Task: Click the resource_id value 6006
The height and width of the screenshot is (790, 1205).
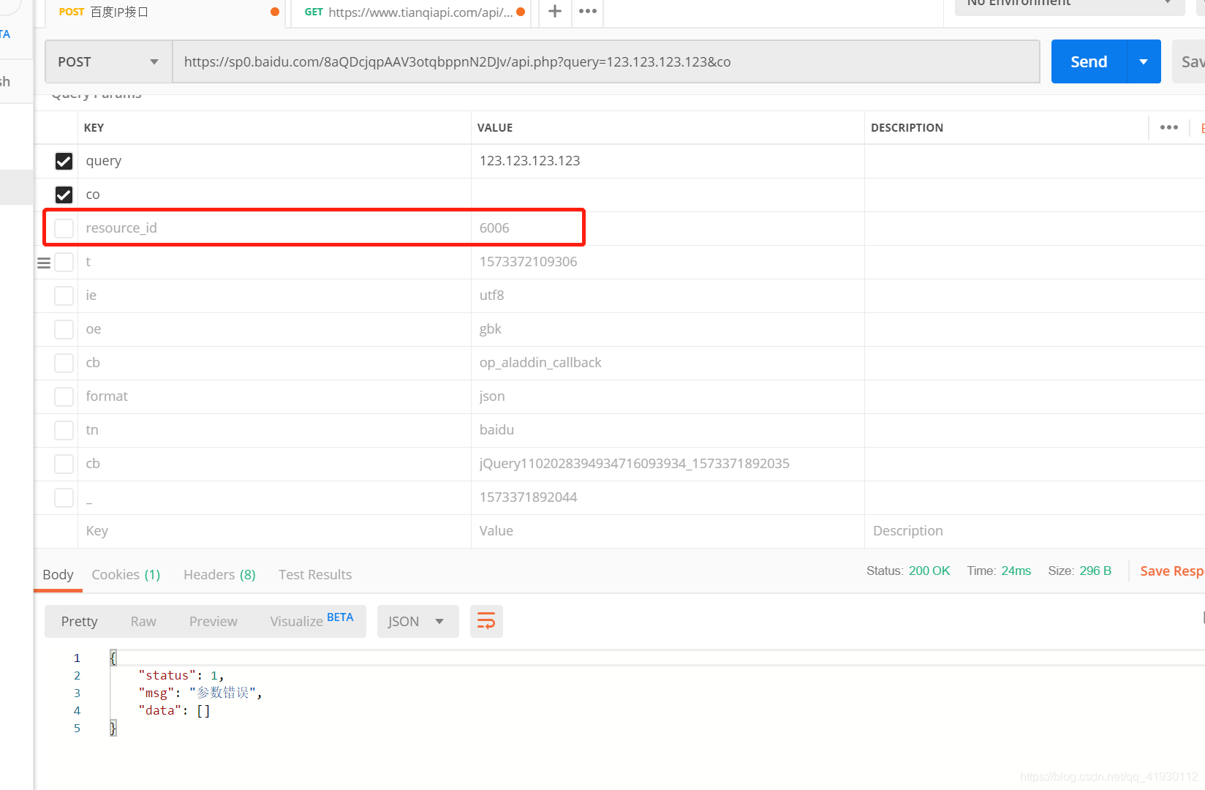Action: (494, 228)
